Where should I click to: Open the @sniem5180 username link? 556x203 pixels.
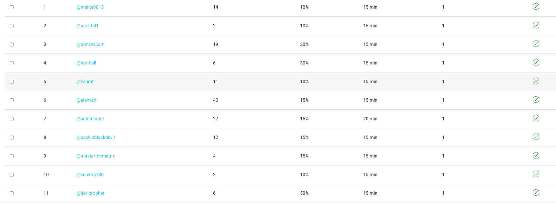(90, 174)
